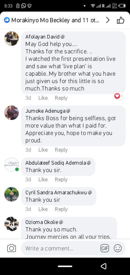Expand reactions list with the right chevron arrow
Image resolution: width=130 pixels, height=275 pixels.
click(x=108, y=20)
